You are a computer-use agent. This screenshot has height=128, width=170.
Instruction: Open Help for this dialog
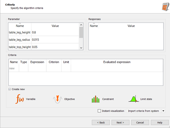coord(160,122)
